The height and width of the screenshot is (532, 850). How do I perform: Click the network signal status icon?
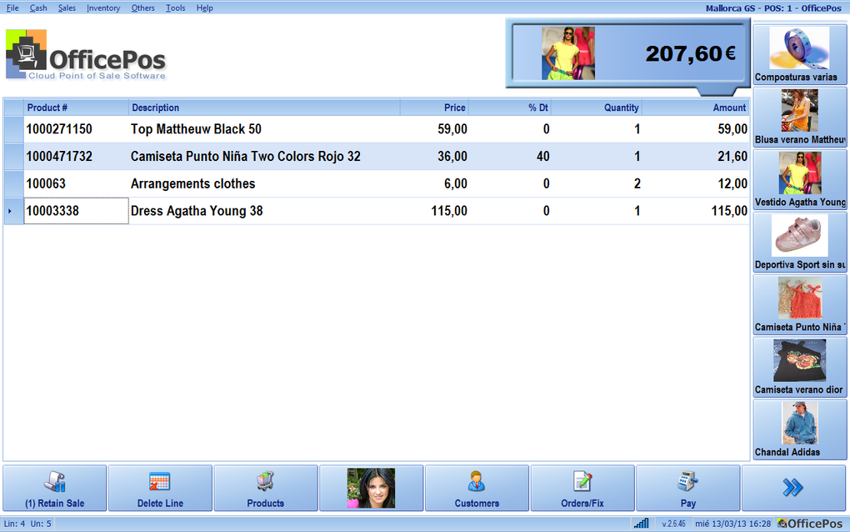pos(642,524)
